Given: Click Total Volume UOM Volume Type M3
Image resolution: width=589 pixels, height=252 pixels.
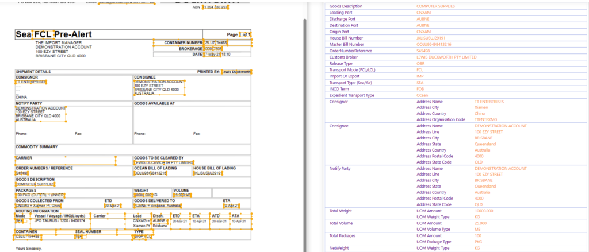Looking at the screenshot, I should (x=477, y=229).
